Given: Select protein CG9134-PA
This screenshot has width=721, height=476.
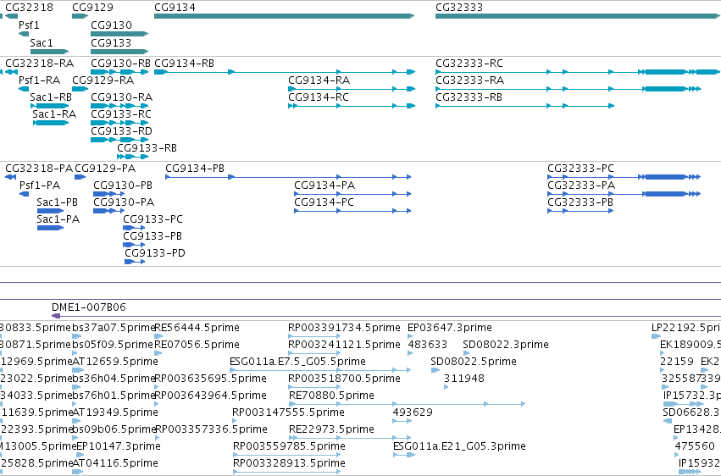Looking at the screenshot, I should (x=352, y=194).
